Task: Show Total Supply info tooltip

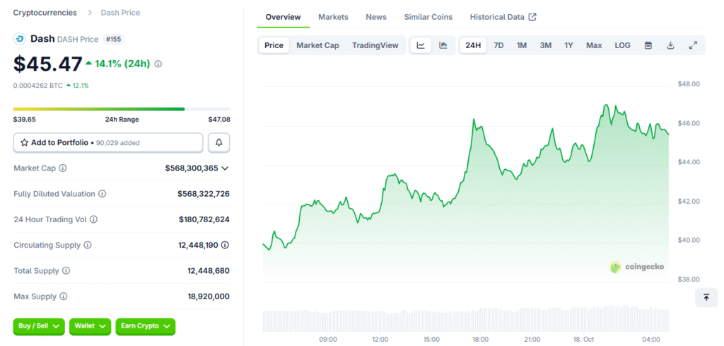Action: pyautogui.click(x=66, y=271)
